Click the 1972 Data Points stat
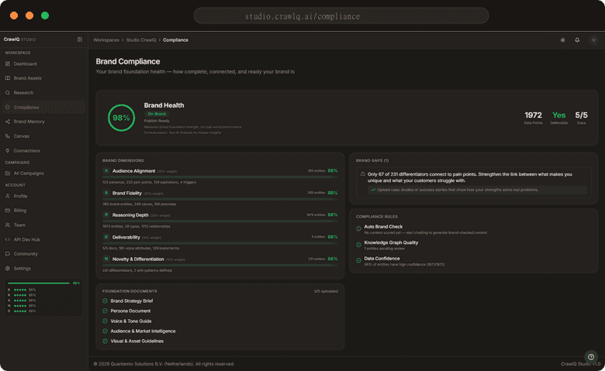605x371 pixels. (x=533, y=117)
